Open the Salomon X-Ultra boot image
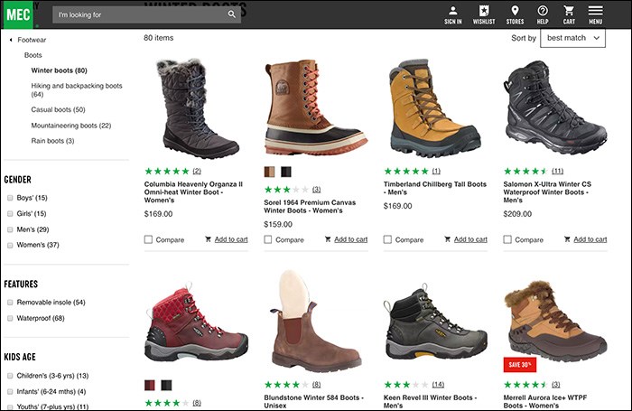This screenshot has height=411, width=632. (x=555, y=107)
